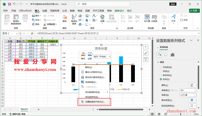Close the Format Data Series pane
Image resolution: width=202 pixels, height=116 pixels.
198,40
